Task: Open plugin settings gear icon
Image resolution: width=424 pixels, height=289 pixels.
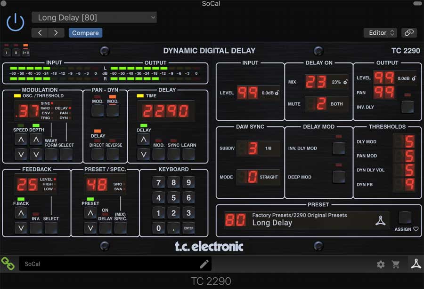Action: (381, 265)
